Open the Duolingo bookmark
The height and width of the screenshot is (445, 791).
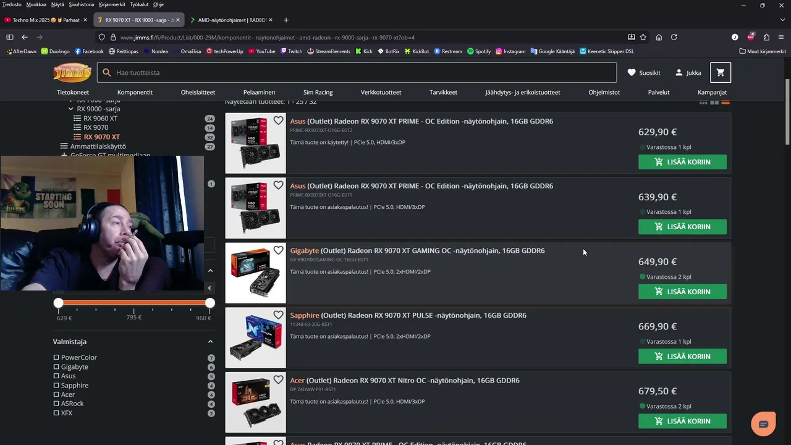55,51
